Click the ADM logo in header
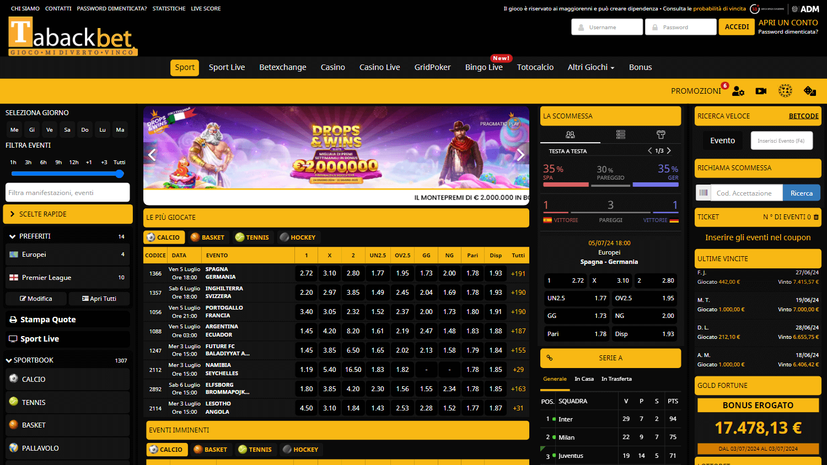827x465 pixels. 805,9
